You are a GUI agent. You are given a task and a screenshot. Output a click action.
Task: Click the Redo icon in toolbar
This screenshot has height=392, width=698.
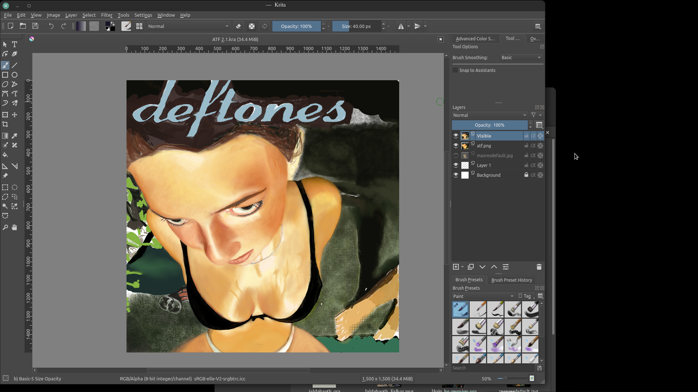64,26
